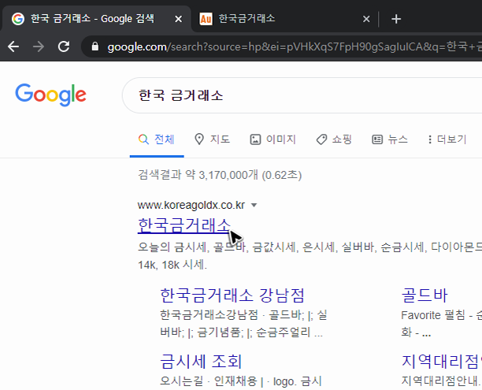Close the 한국금거래소 tab
The height and width of the screenshot is (390, 482).
tap(366, 19)
